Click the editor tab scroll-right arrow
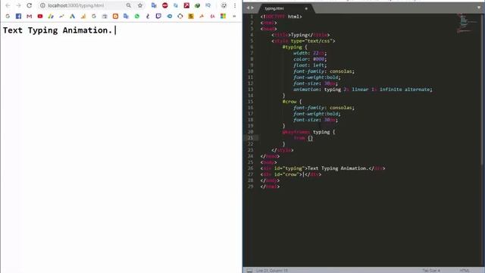 (x=252, y=8)
